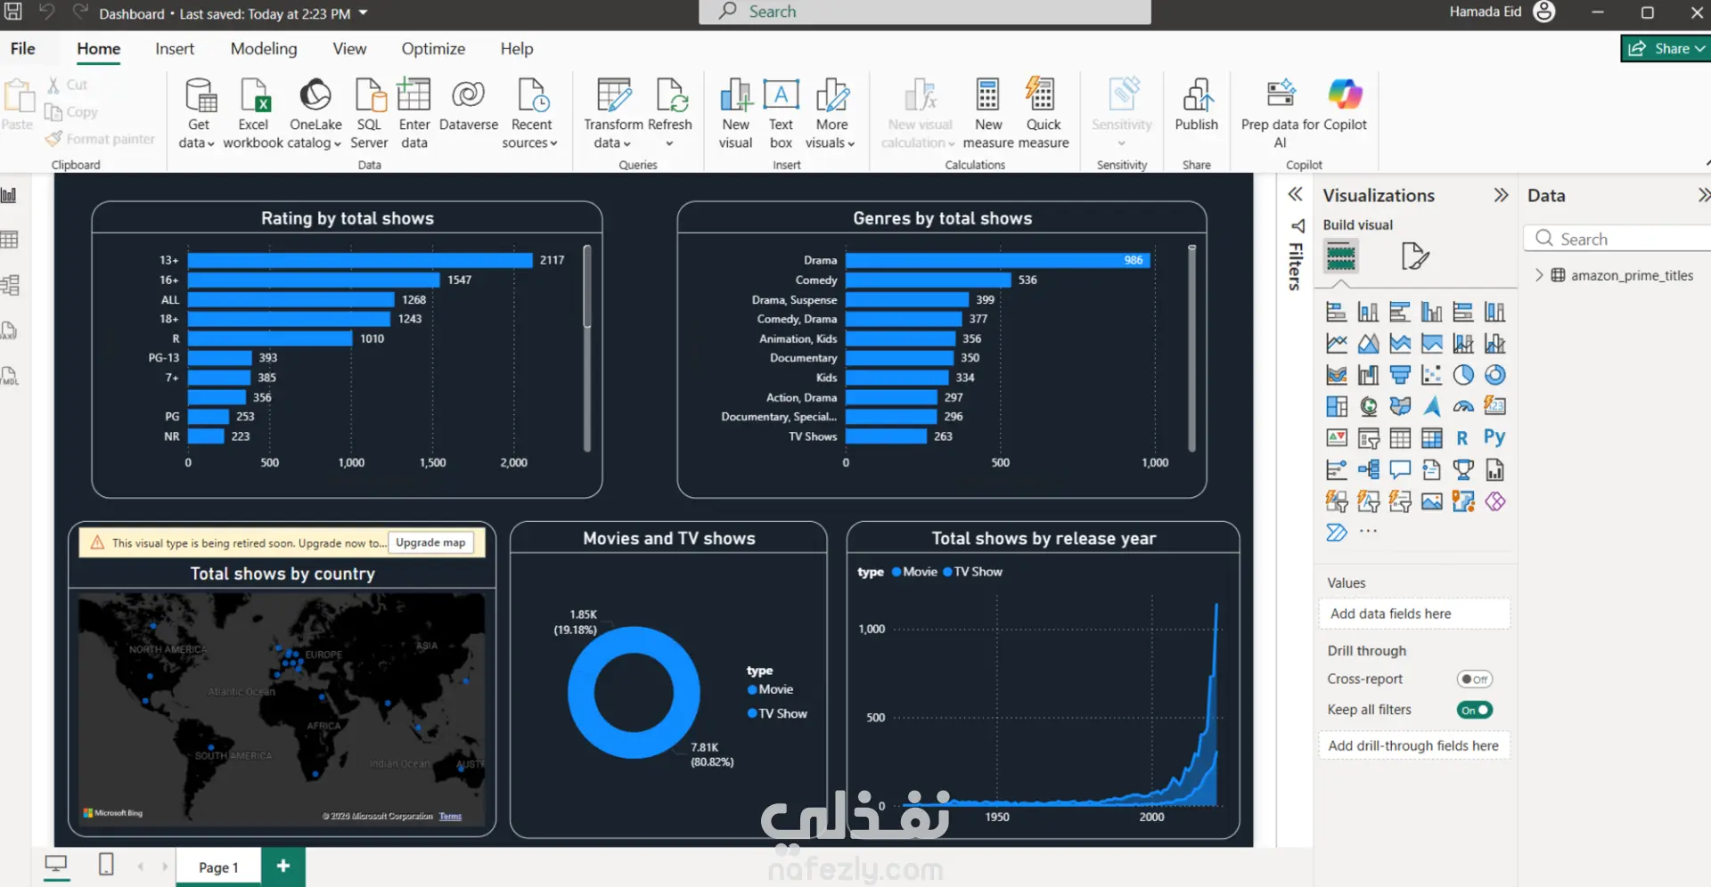The image size is (1711, 887).
Task: Open Enter data from the ribbon
Action: coord(414,113)
